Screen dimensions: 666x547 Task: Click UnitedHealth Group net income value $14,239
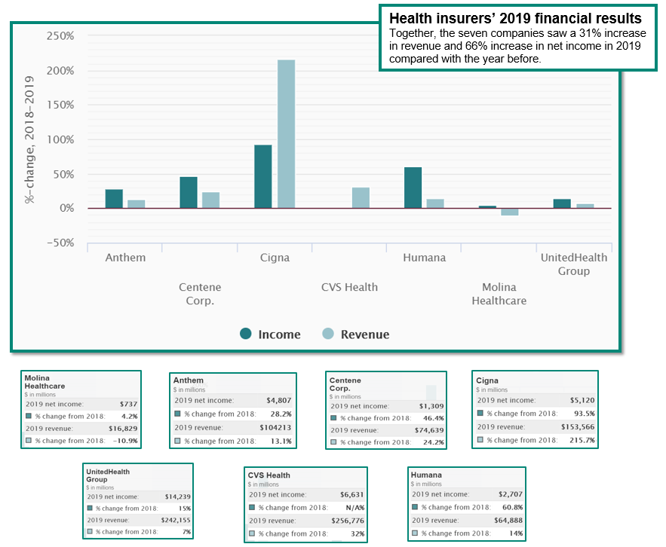pyautogui.click(x=177, y=497)
